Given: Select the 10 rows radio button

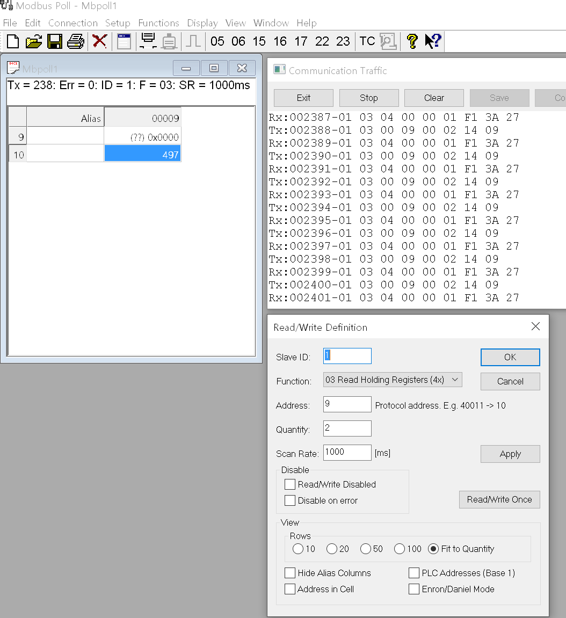Looking at the screenshot, I should point(298,549).
